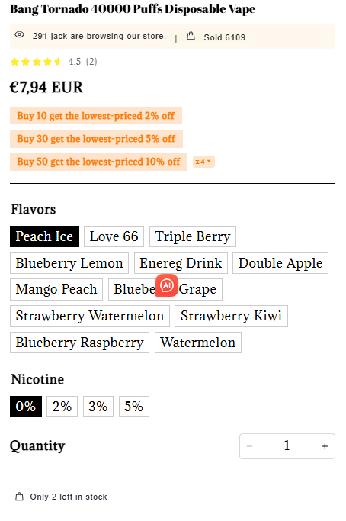The width and height of the screenshot is (346, 521).
Task: Click the bag icon next to stock notice
Action: coord(20,497)
